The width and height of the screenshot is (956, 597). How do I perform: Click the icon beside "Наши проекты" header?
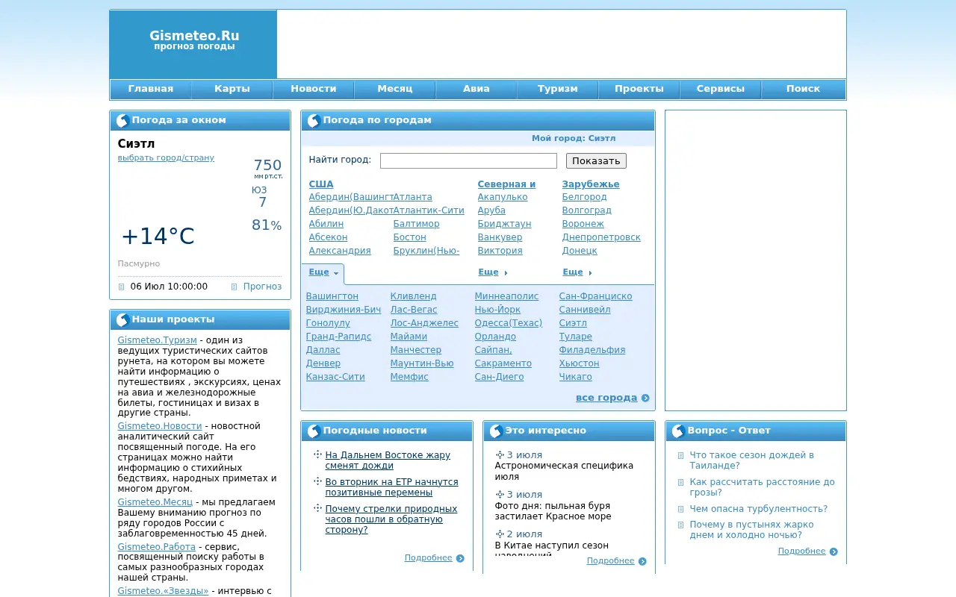tap(122, 320)
